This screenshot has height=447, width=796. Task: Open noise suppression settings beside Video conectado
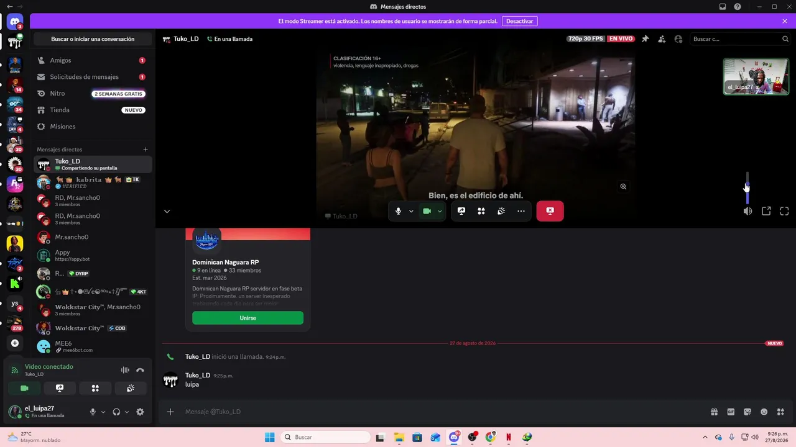(x=125, y=370)
